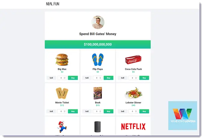Sell a Flip Flops item
This screenshot has width=204, height=140.
87,78
